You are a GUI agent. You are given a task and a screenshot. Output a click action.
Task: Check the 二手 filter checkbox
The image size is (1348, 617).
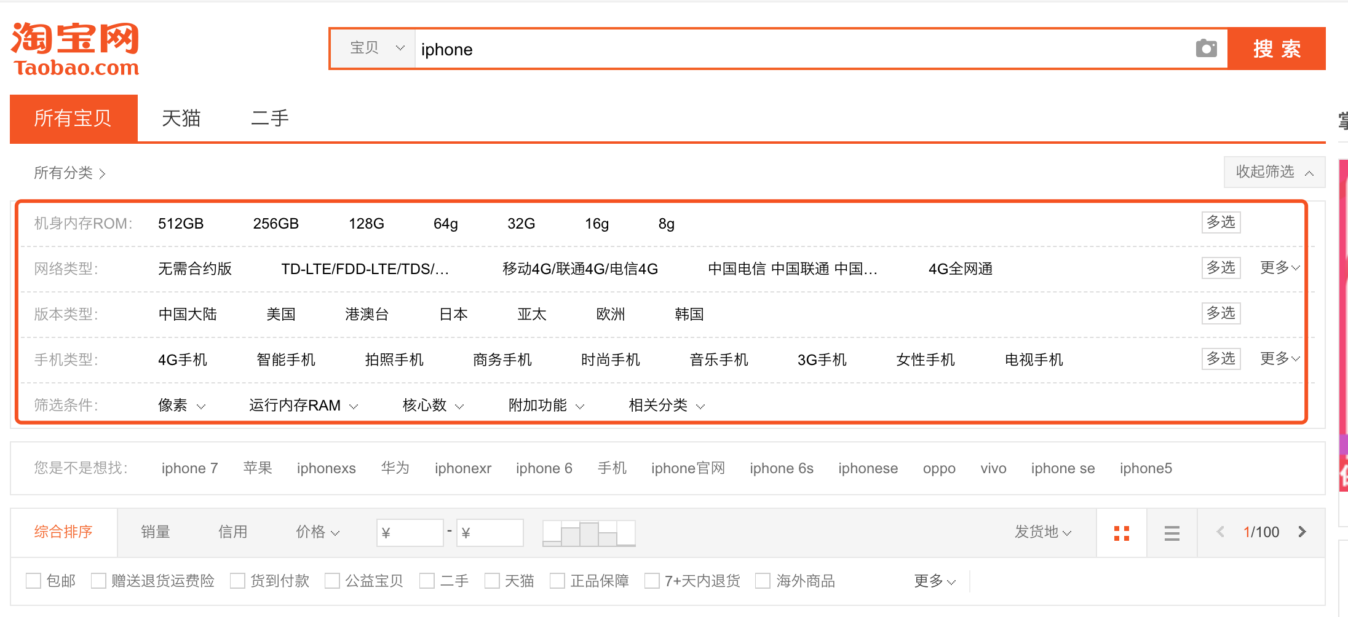(x=427, y=581)
